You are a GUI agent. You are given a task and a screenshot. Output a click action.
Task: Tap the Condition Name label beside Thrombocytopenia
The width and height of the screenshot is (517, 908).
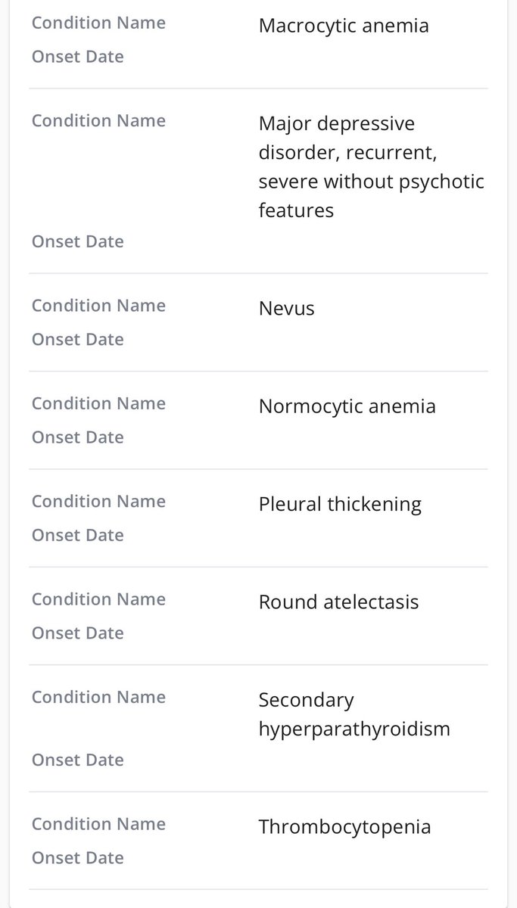pos(98,823)
